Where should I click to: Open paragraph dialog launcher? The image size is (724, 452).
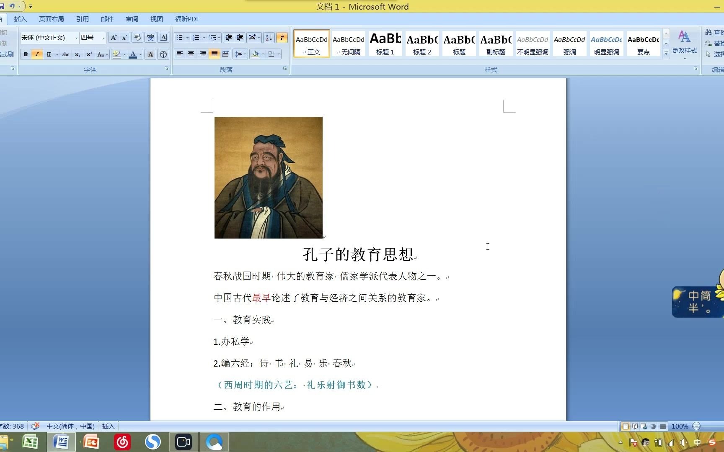coord(285,69)
